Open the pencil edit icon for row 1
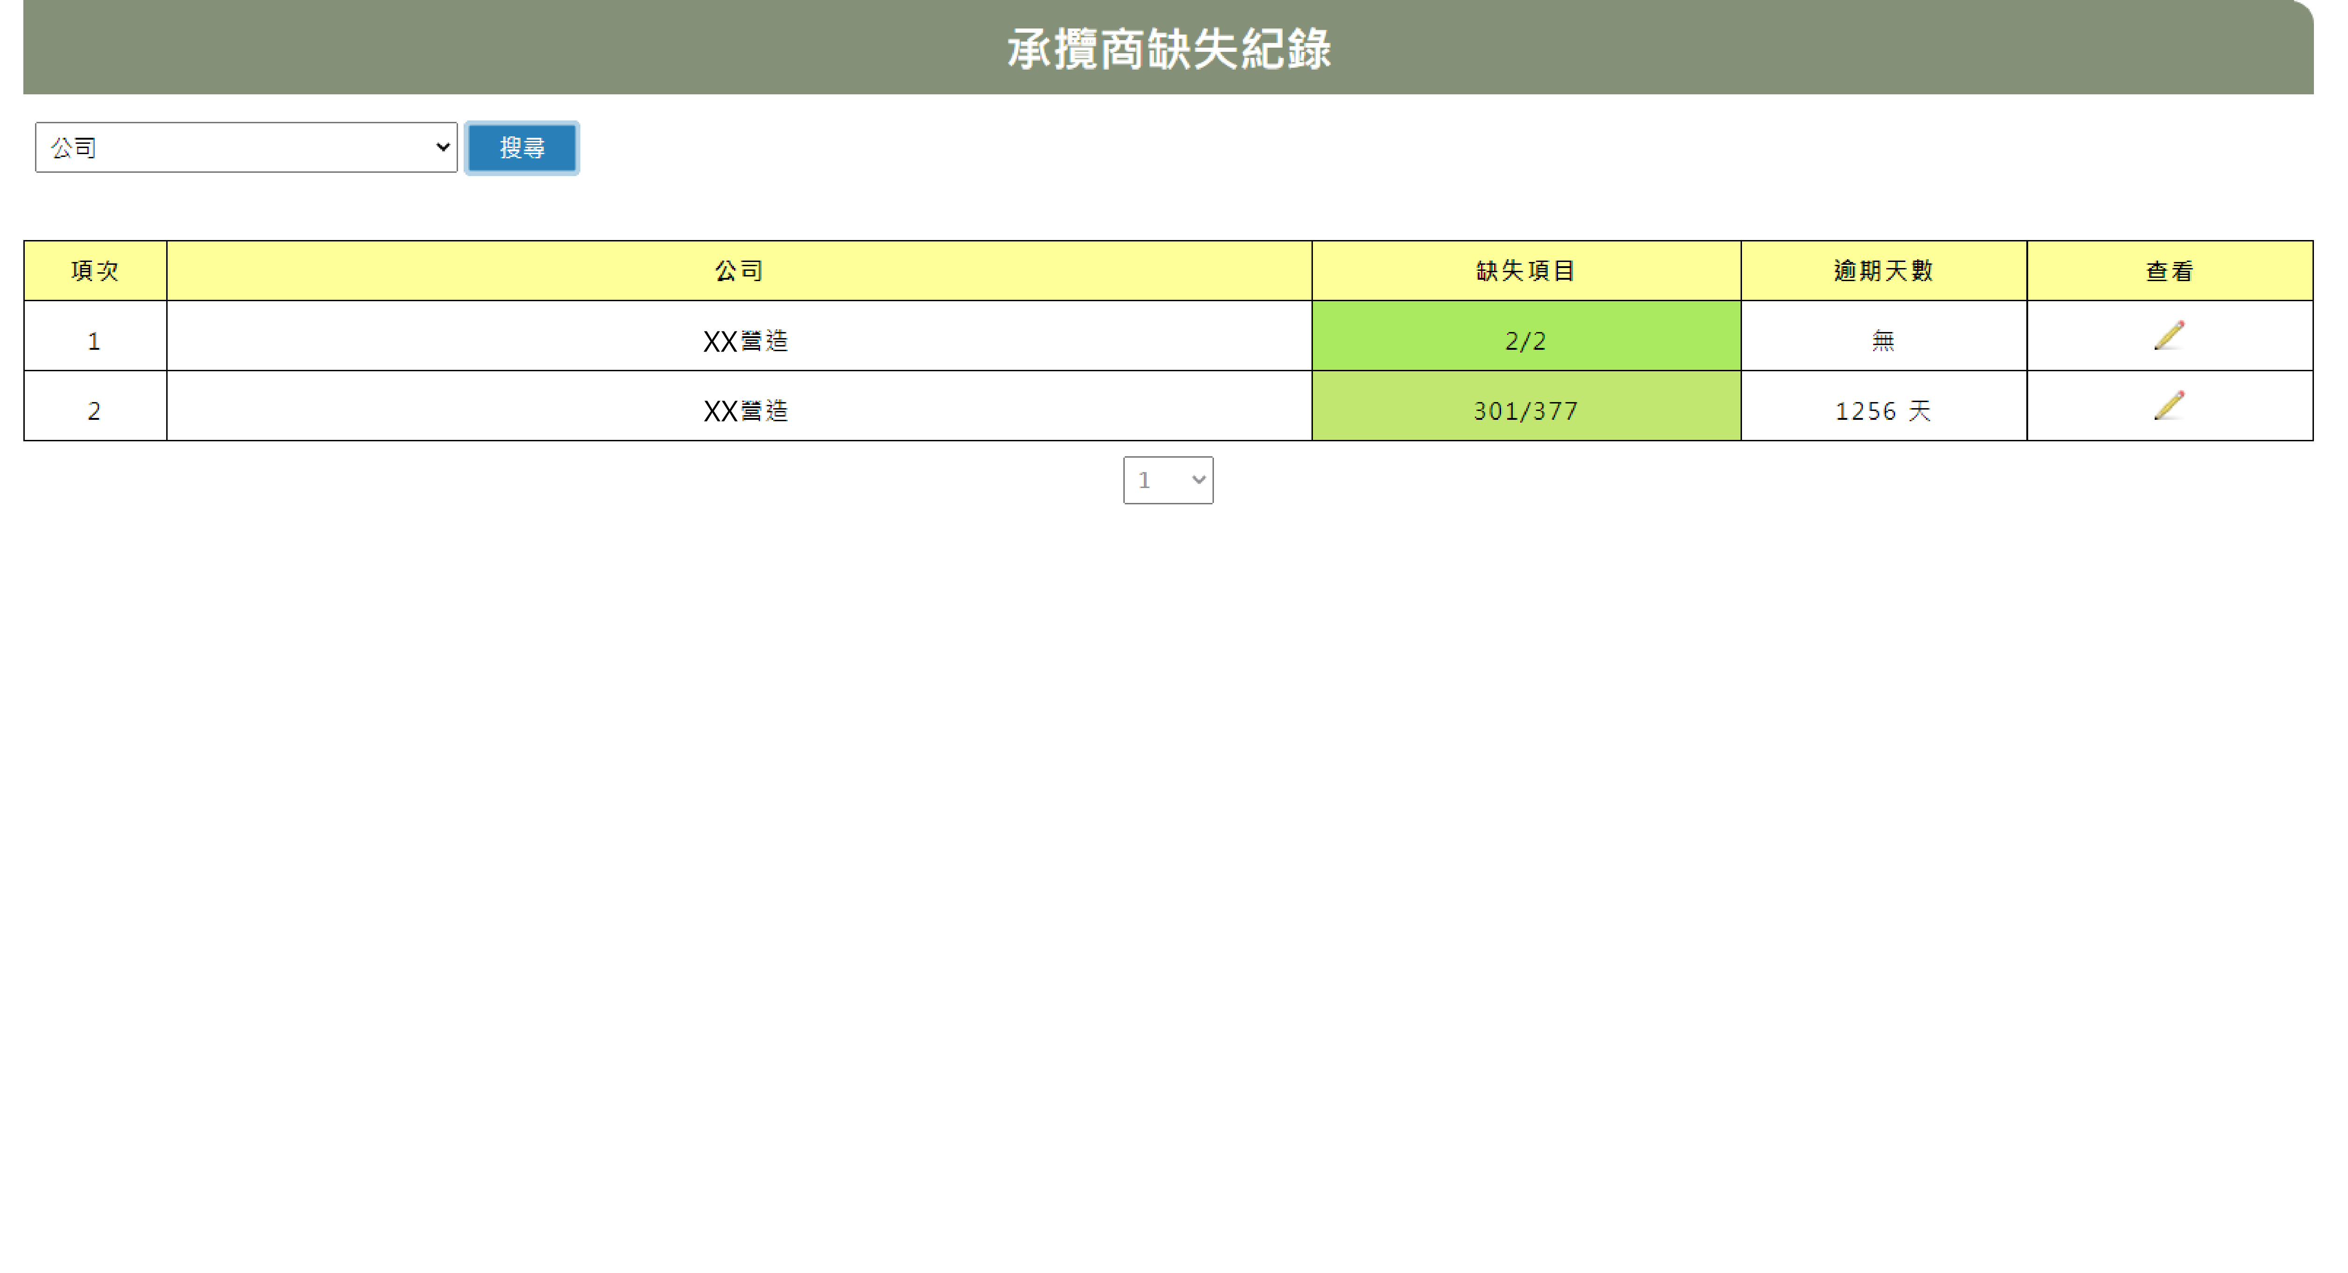 pyautogui.click(x=2169, y=335)
